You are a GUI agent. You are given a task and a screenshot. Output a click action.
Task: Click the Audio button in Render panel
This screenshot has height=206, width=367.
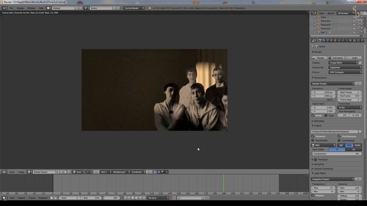354,58
